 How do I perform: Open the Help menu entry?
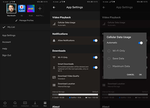[5, 49]
